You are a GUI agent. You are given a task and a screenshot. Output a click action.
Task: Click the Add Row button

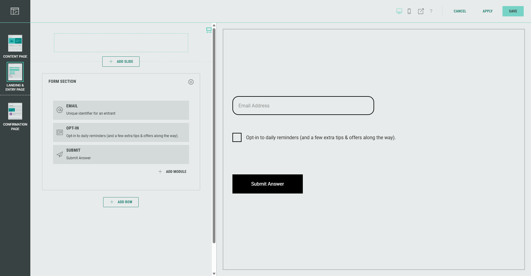121,202
